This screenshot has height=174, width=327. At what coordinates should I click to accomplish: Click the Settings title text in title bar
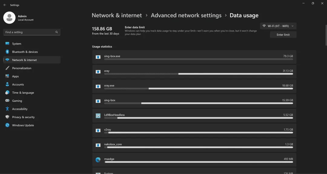pyautogui.click(x=15, y=5)
